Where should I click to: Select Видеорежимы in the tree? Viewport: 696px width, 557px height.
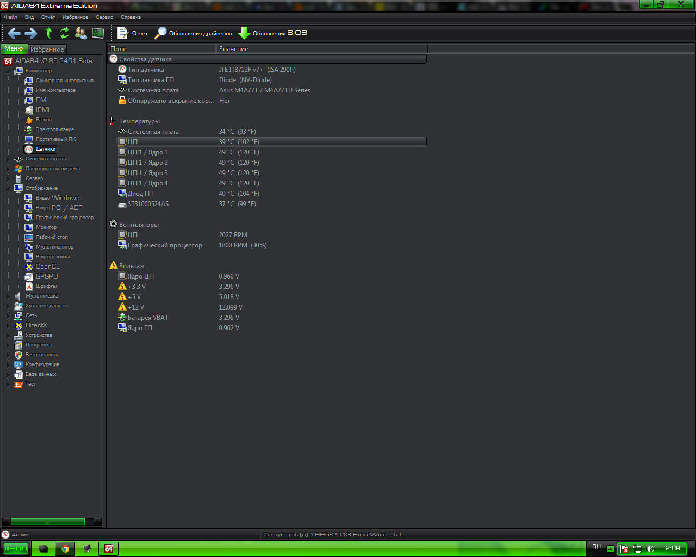(53, 257)
